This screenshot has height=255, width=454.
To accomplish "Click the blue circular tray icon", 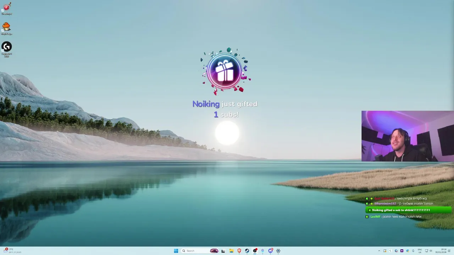I will 396,251.
